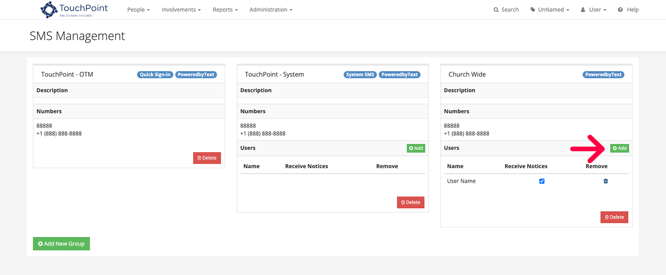Delete the TouchPoint - System group
This screenshot has width=666, height=275.
(411, 202)
